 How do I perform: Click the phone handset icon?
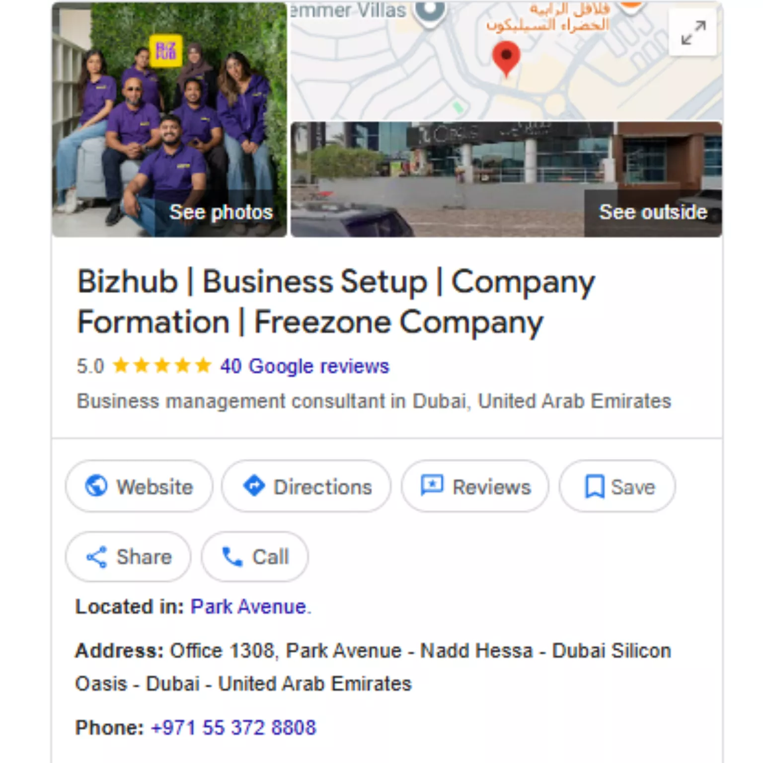click(x=232, y=557)
